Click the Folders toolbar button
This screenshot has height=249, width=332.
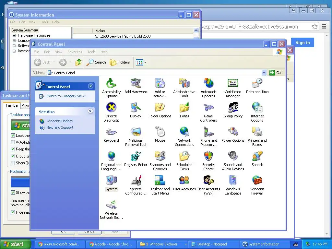point(120,62)
